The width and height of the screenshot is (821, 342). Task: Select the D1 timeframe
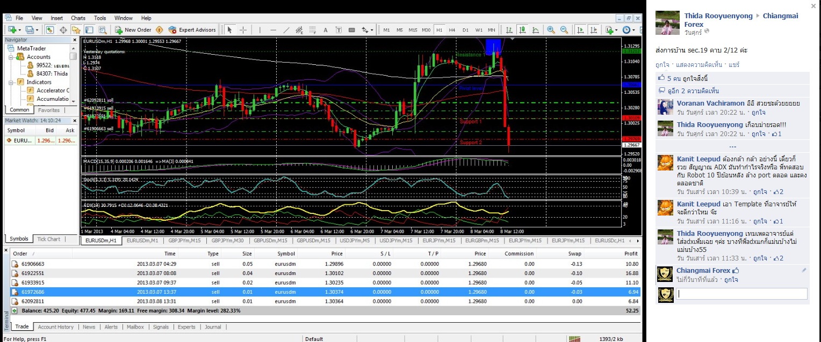465,30
